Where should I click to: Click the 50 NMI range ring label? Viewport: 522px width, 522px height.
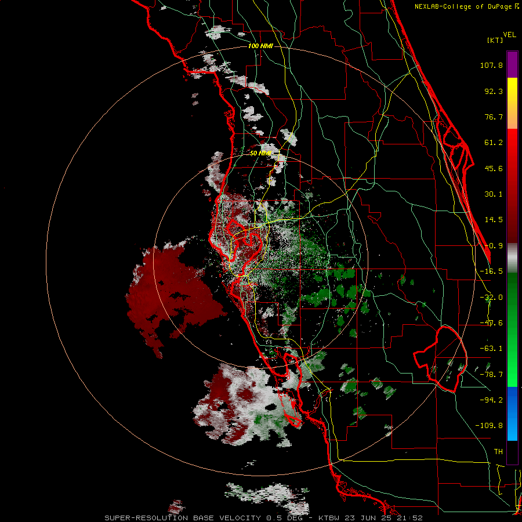pos(260,153)
